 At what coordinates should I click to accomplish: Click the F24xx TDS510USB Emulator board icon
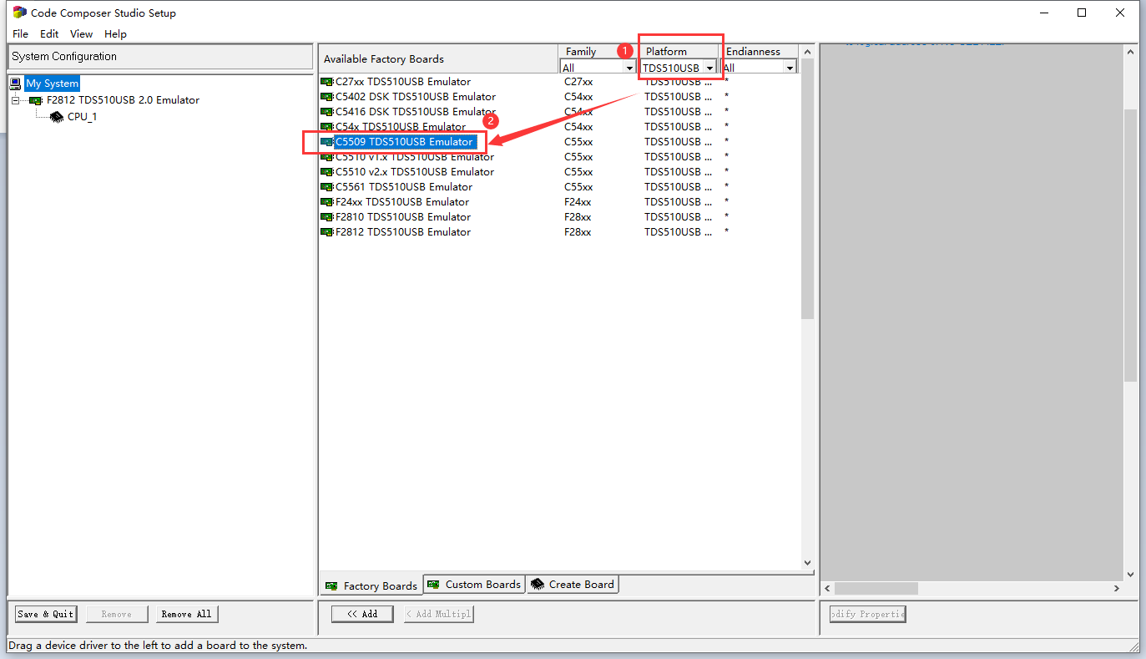click(x=327, y=202)
